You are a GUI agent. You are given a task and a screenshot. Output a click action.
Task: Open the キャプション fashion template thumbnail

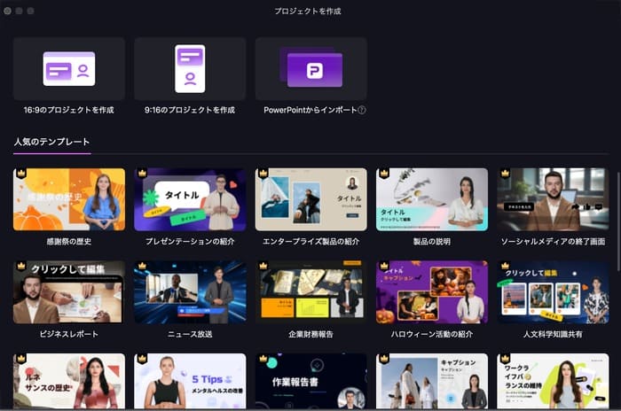(432, 381)
